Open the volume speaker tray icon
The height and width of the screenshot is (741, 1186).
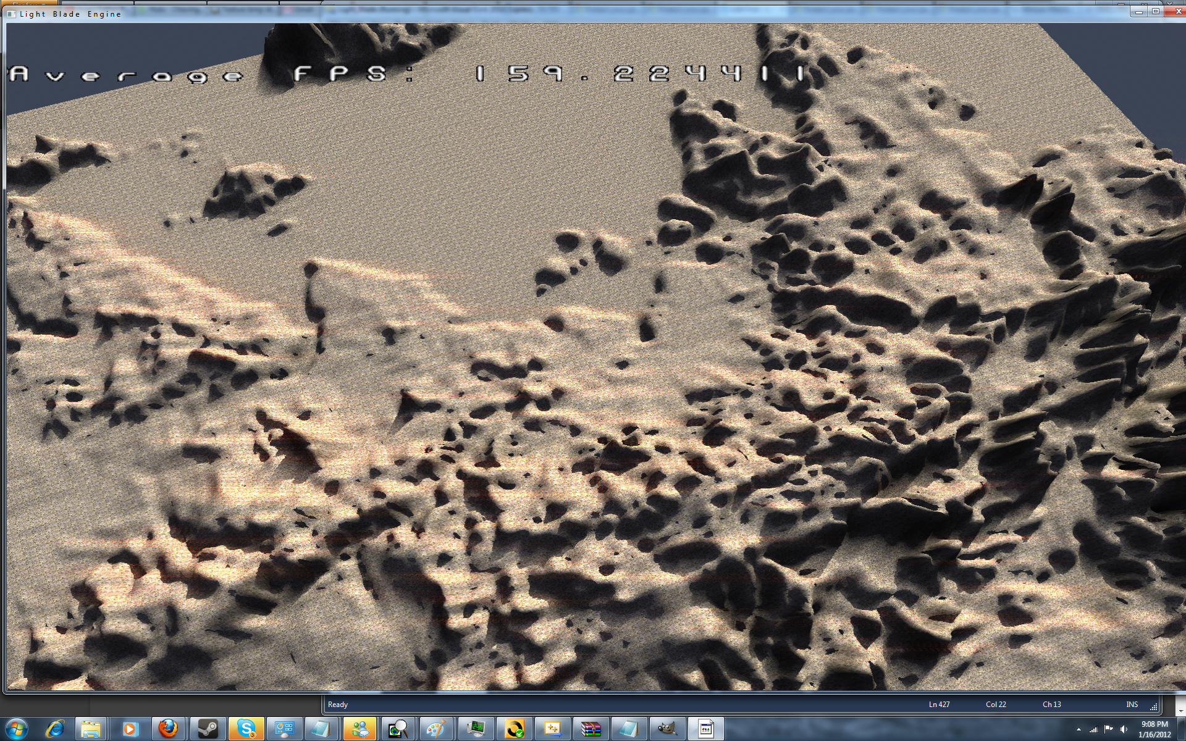(x=1124, y=729)
